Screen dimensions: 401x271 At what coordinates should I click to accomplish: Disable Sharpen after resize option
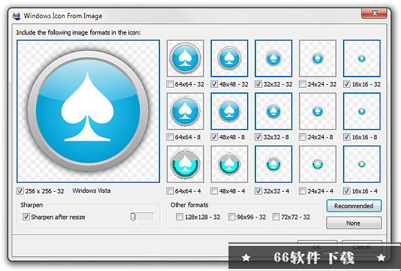click(x=26, y=217)
